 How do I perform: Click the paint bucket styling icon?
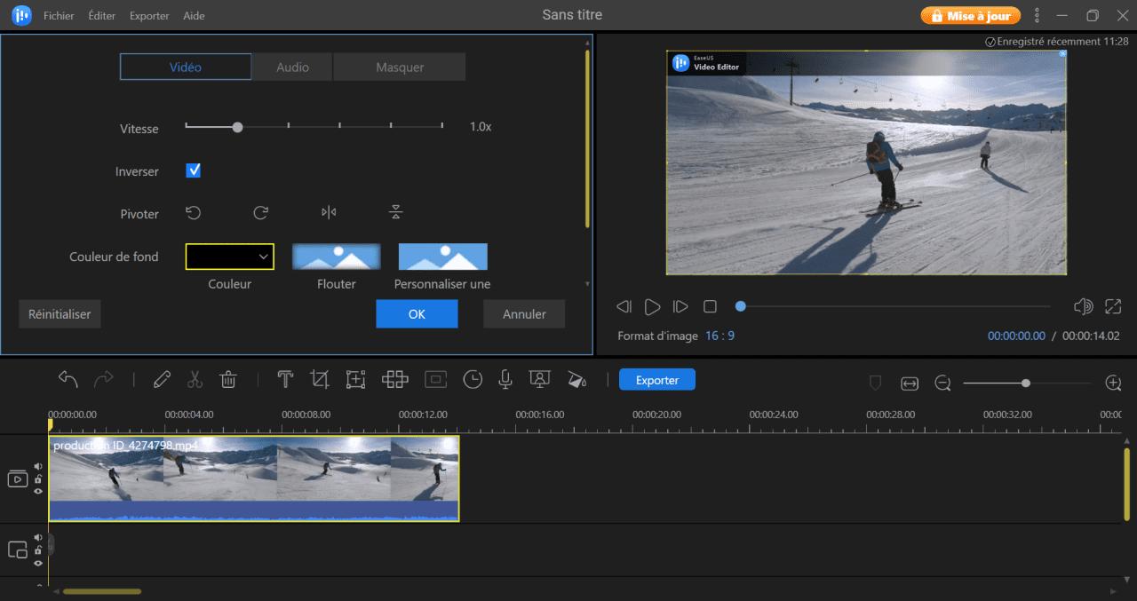point(577,379)
